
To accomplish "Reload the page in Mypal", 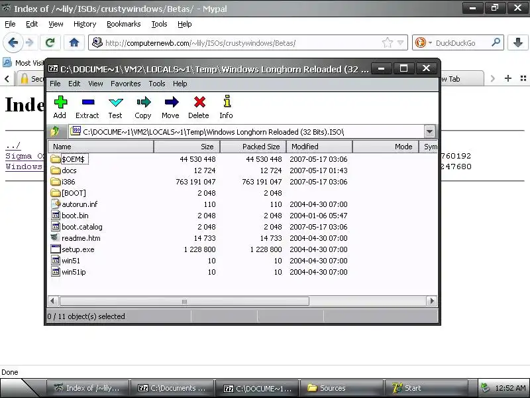I will point(50,42).
